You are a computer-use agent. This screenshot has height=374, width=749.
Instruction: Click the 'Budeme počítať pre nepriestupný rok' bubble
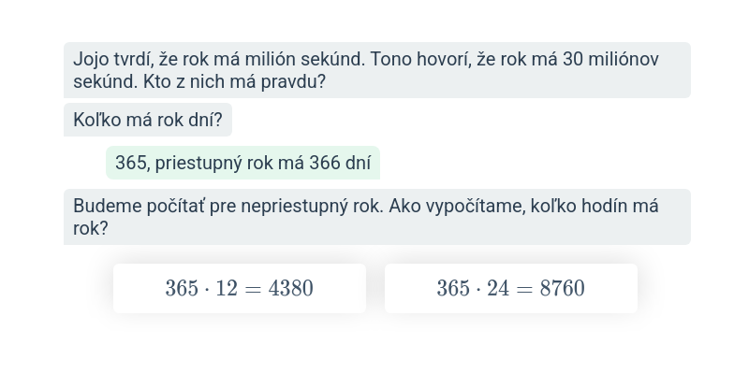(376, 217)
